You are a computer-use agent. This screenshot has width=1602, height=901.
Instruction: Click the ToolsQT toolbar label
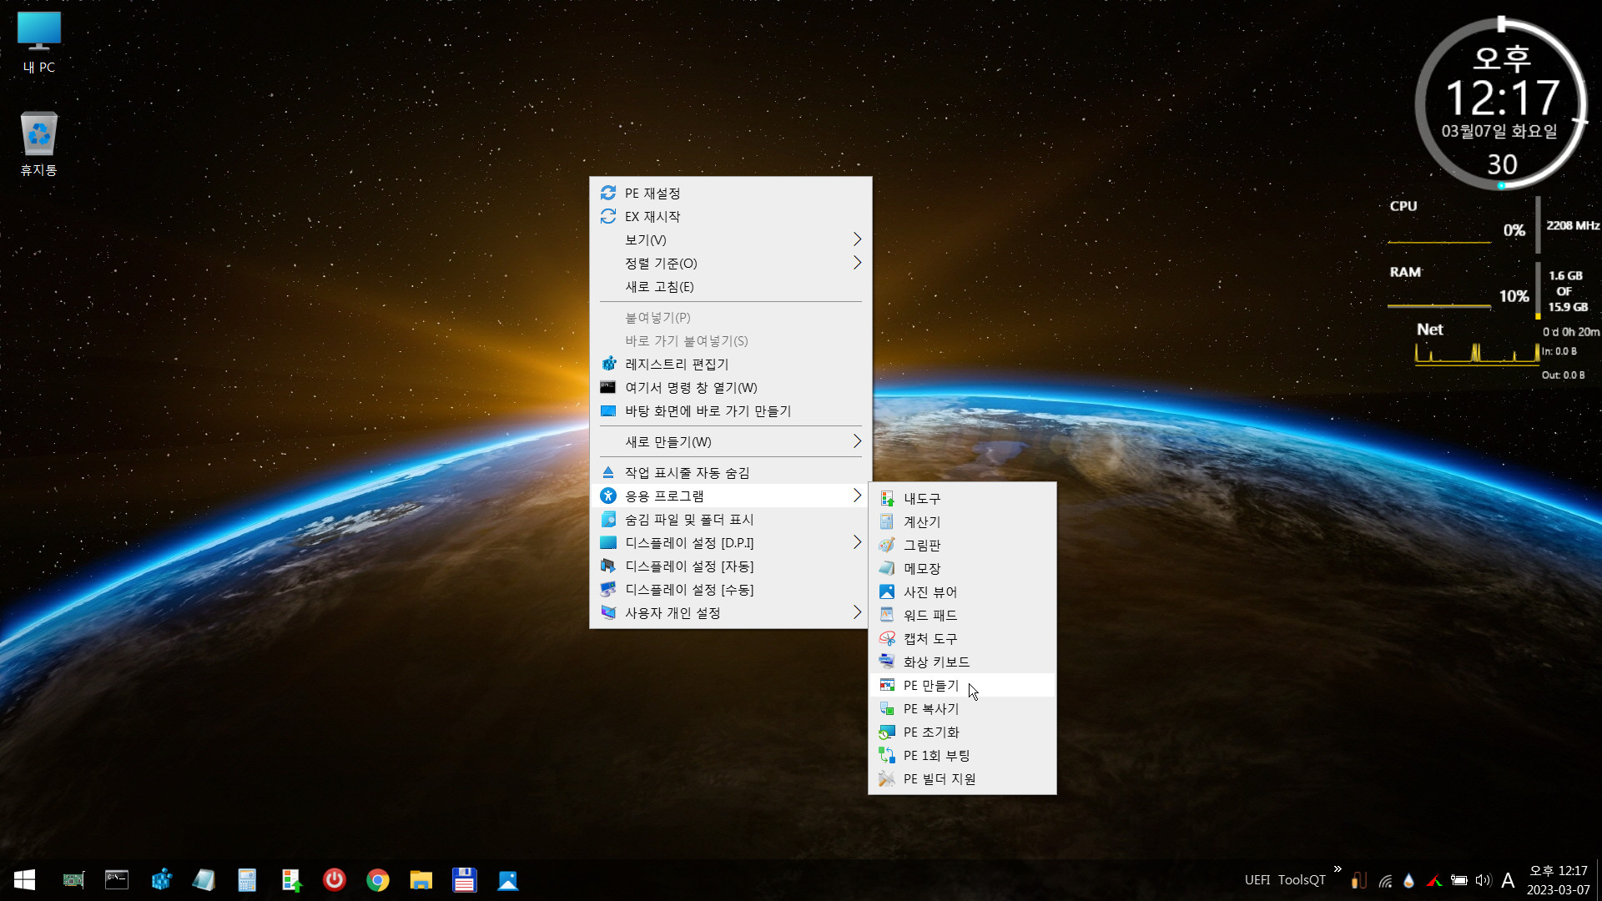(x=1302, y=880)
